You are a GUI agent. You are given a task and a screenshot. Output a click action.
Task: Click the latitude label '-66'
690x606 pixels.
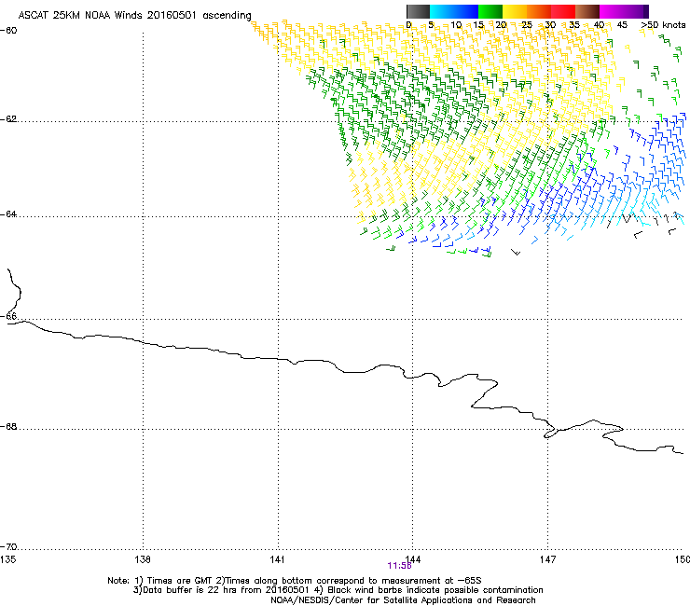pos(8,316)
